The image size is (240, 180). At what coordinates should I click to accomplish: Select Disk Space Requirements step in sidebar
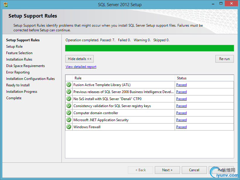point(25,66)
